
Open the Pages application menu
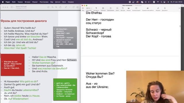(8, 2)
